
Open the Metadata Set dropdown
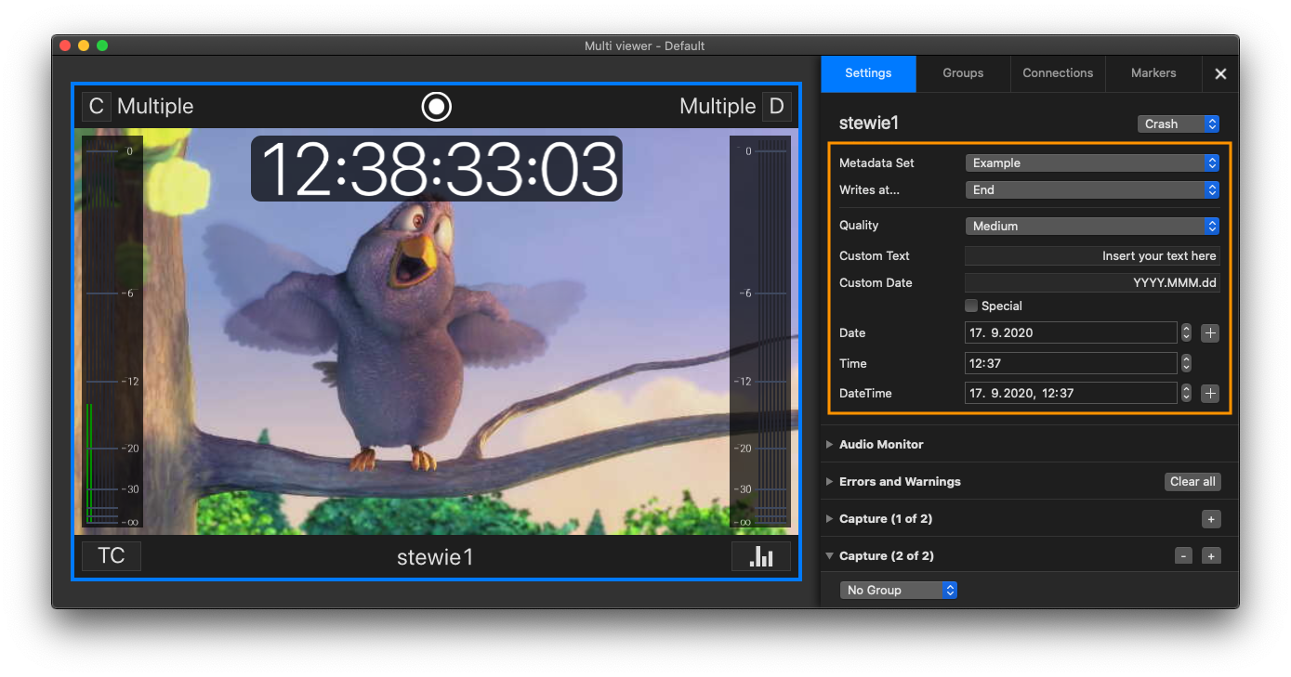coord(1092,163)
